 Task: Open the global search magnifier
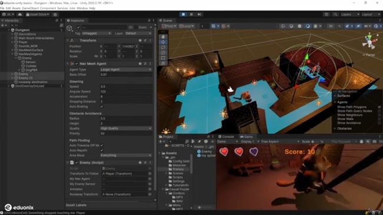click(335, 14)
